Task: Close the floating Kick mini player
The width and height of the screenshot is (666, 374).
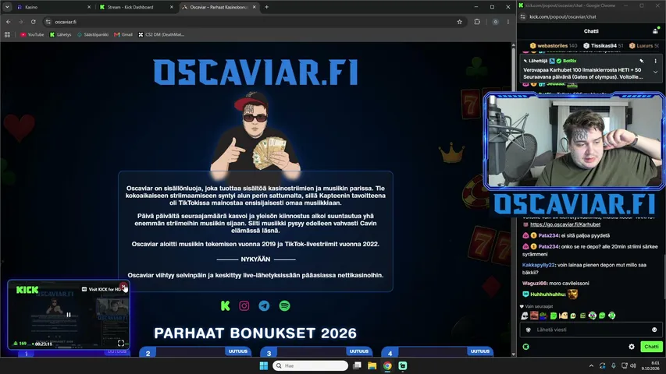Action: pyautogui.click(x=123, y=287)
